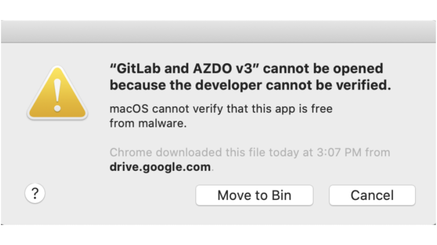Dismiss the dialog with Cancel

click(372, 195)
